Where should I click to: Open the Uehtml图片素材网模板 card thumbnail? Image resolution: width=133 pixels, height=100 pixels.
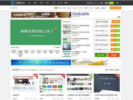[79, 83]
